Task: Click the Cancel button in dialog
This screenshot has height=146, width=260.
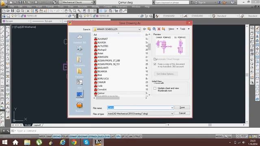Action: [182, 113]
